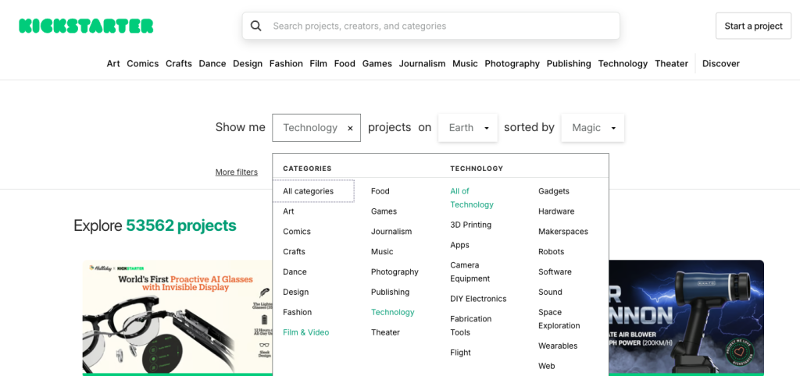
Task: Open Fashion in the top navigation bar
Action: pos(286,64)
